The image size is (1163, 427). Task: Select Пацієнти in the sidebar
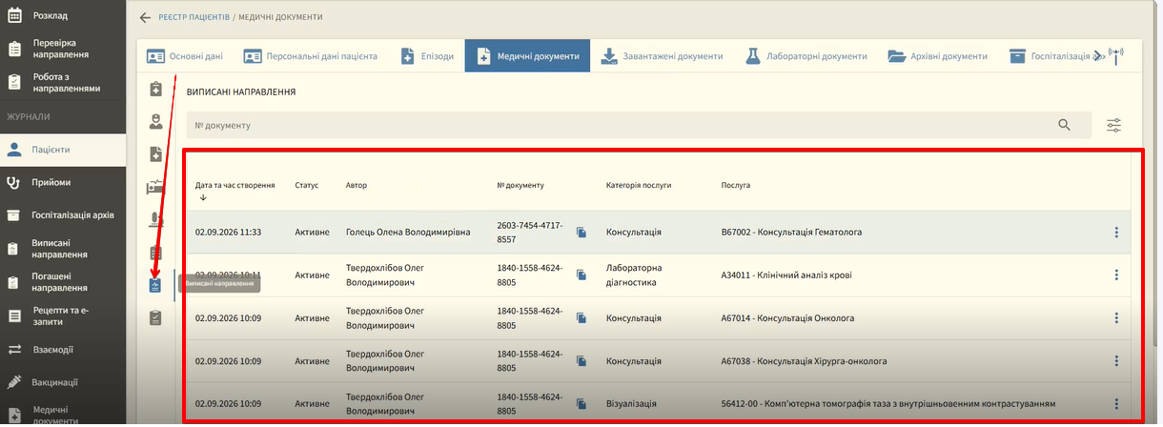tap(63, 150)
